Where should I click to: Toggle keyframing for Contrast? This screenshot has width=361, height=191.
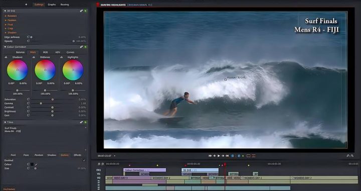tap(28, 107)
